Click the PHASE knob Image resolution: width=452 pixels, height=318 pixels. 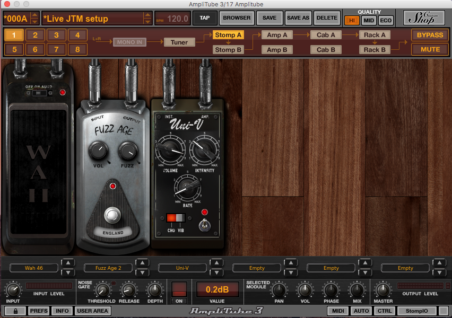coord(331,290)
